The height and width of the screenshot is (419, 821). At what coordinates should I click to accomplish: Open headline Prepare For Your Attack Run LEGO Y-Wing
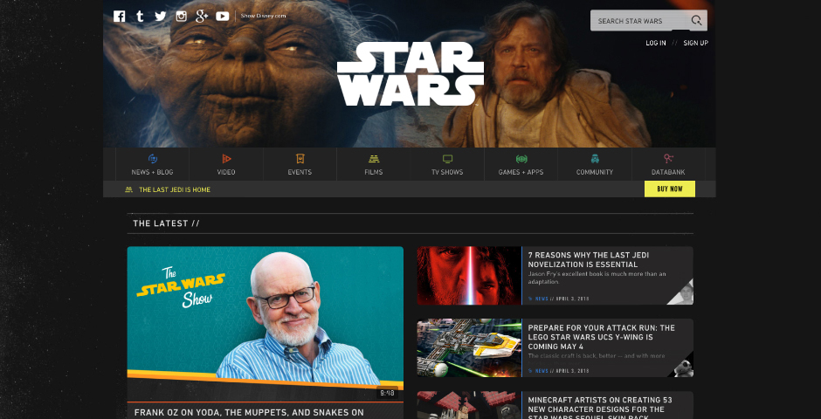click(601, 337)
